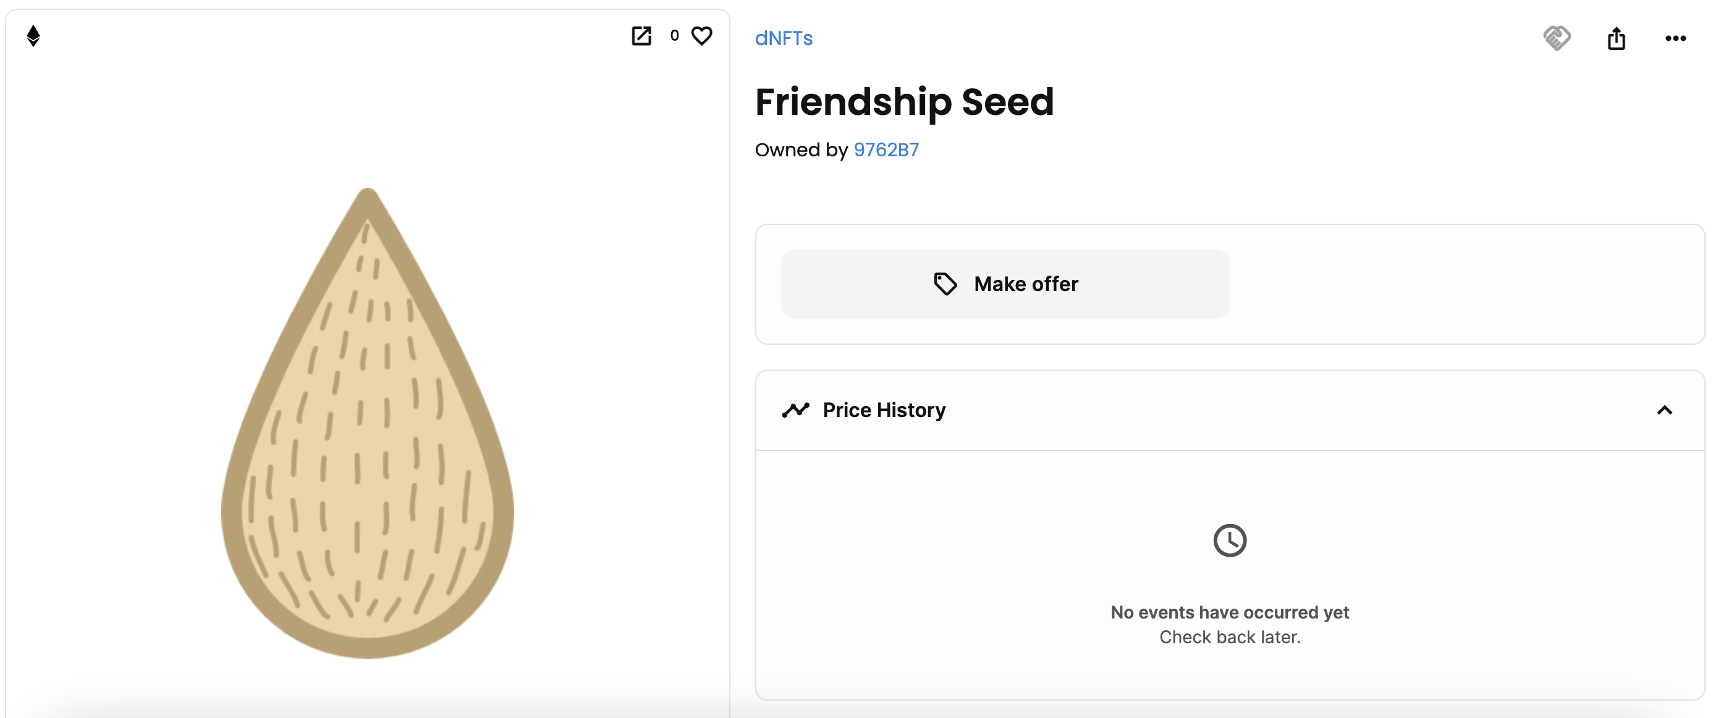The width and height of the screenshot is (1713, 718).
Task: Click the clock icon in Price History
Action: pyautogui.click(x=1230, y=541)
